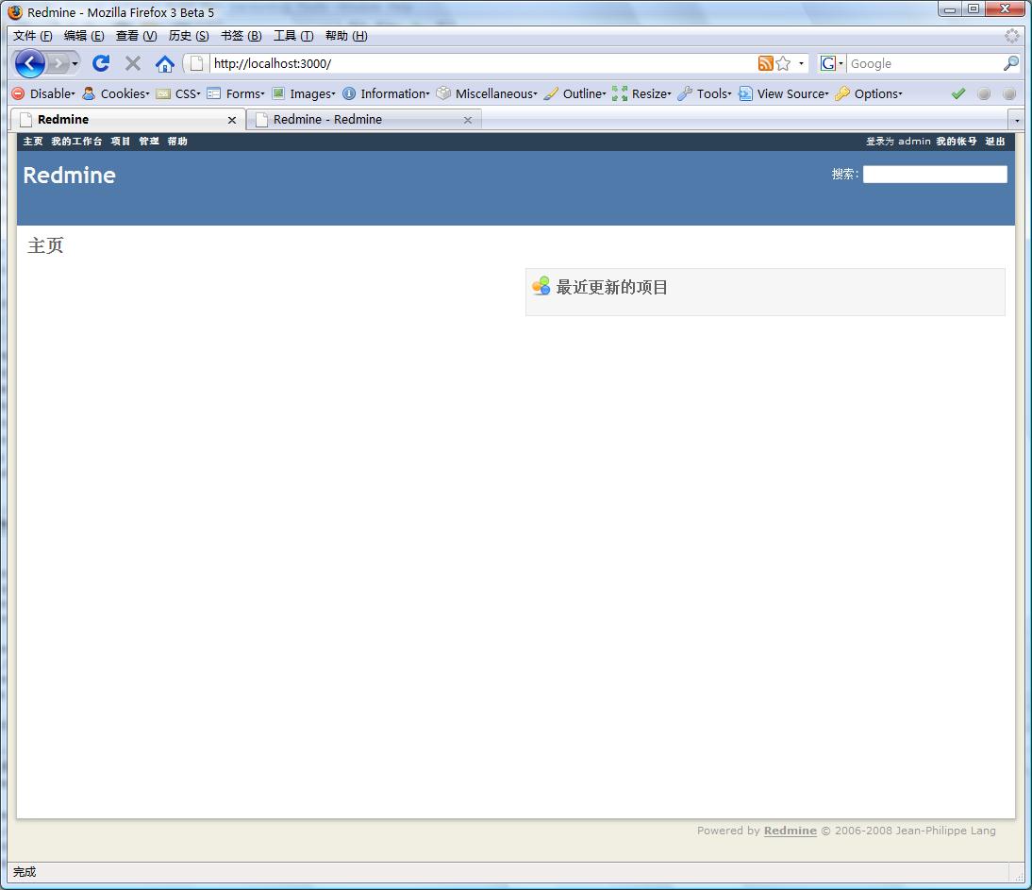Viewport: 1032px width, 890px height.
Task: Follow the Redmine link in the footer
Action: pyautogui.click(x=790, y=831)
